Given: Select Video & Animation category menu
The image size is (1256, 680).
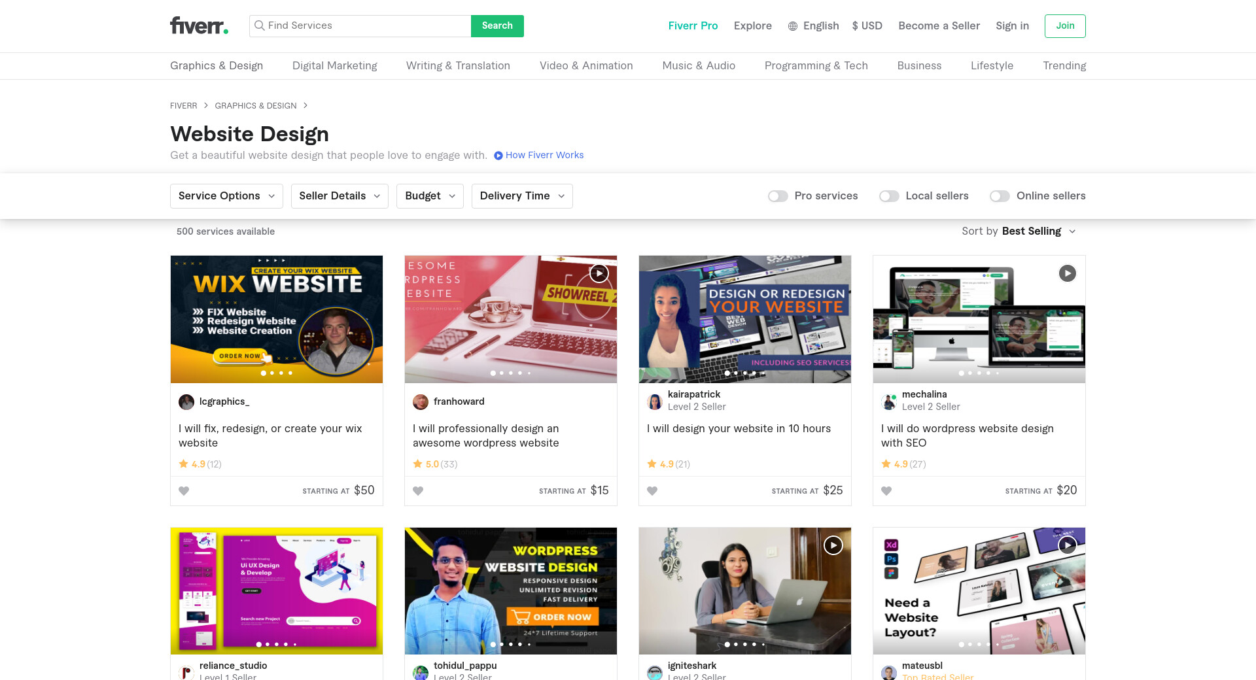Looking at the screenshot, I should click(585, 65).
